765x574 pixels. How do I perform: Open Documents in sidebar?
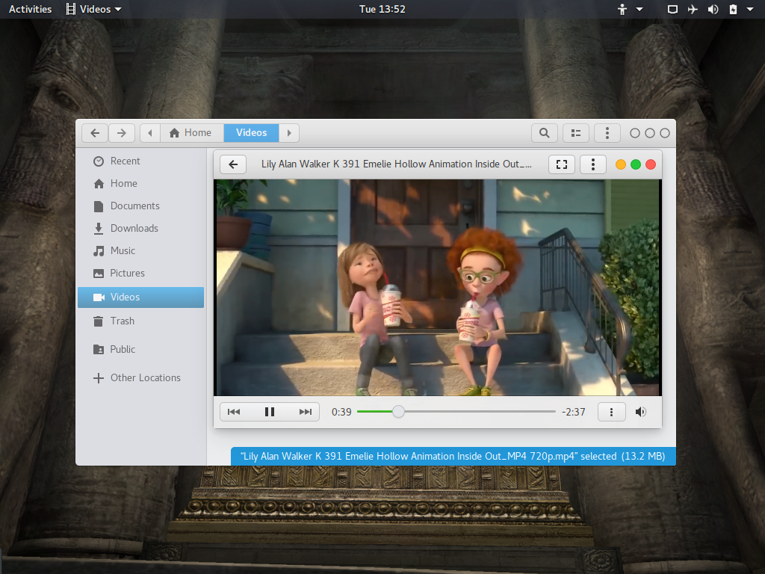(140, 206)
